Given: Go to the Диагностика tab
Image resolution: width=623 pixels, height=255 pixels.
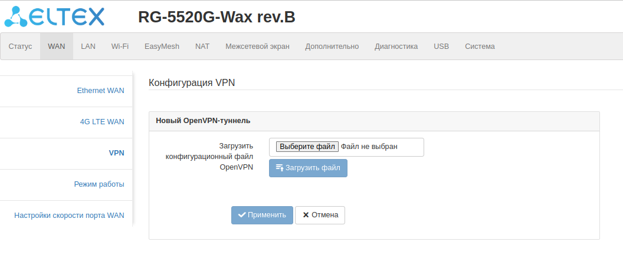Looking at the screenshot, I should click(x=396, y=47).
